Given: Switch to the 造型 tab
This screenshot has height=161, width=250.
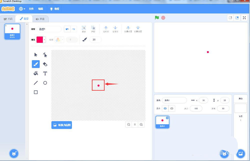Looking at the screenshot, I should [x=24, y=19].
